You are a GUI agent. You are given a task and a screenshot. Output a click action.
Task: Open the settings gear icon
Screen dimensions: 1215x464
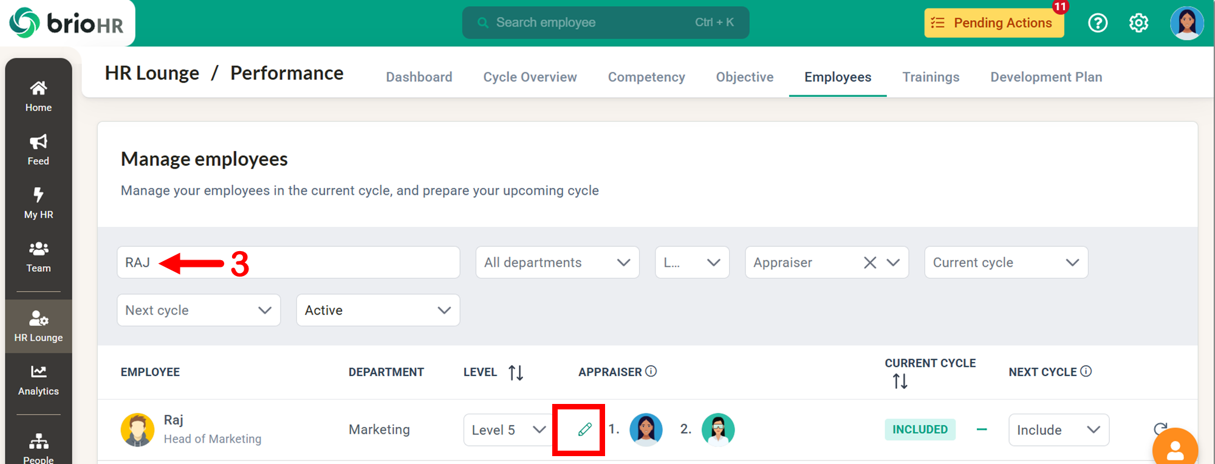pos(1138,23)
